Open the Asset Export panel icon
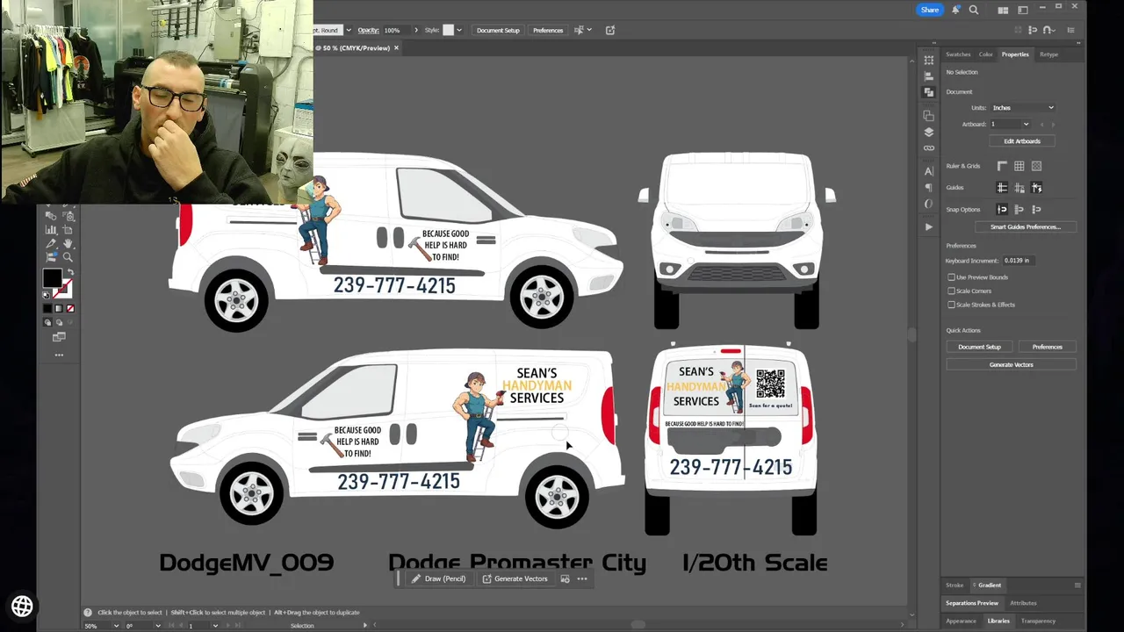1124x632 pixels. (929, 116)
